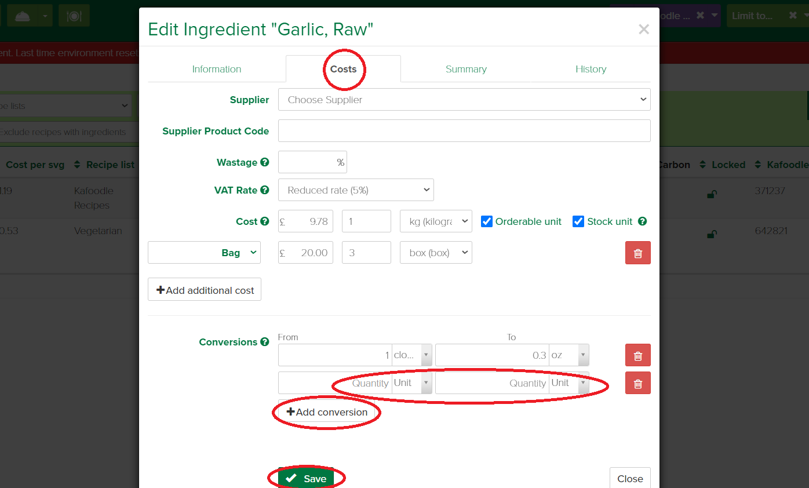
Task: Remove the clove to oz conversion row
Action: coord(637,355)
